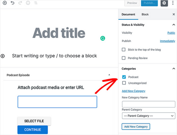Open the more options vertical dots menu
Screen dimensions: 177x135
pos(173,3)
